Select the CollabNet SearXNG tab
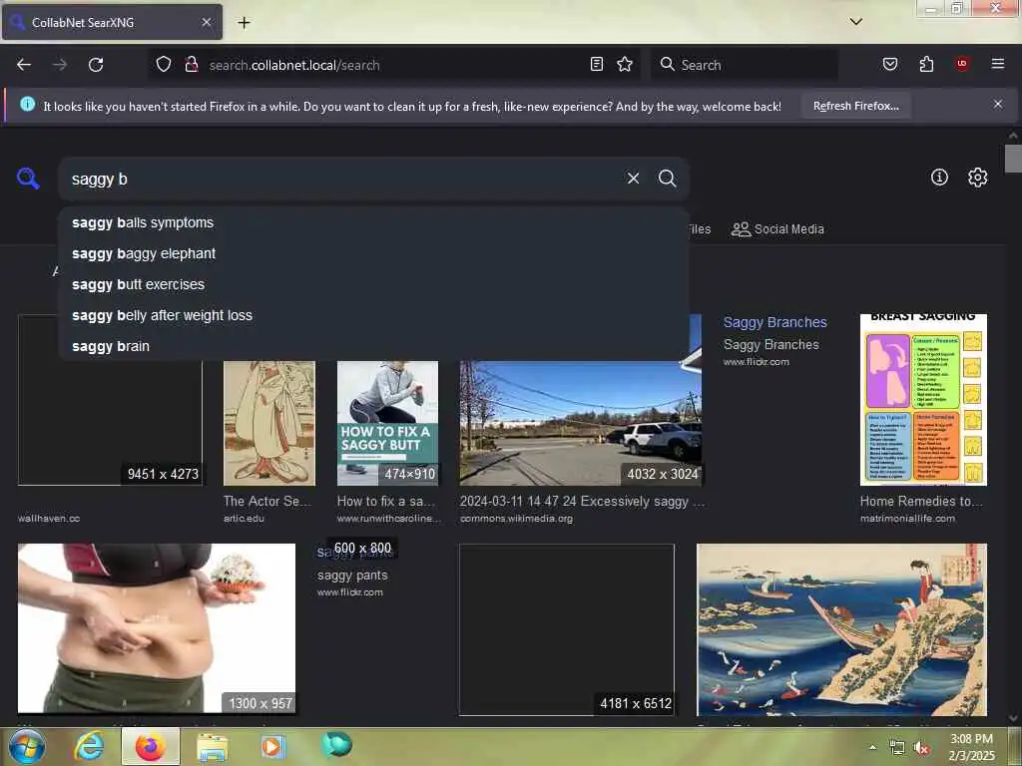This screenshot has width=1022, height=766. (x=112, y=22)
